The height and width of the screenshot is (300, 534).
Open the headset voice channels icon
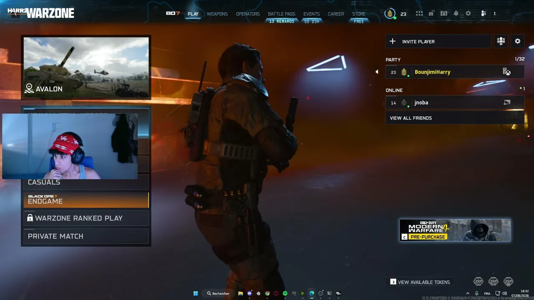click(444, 14)
